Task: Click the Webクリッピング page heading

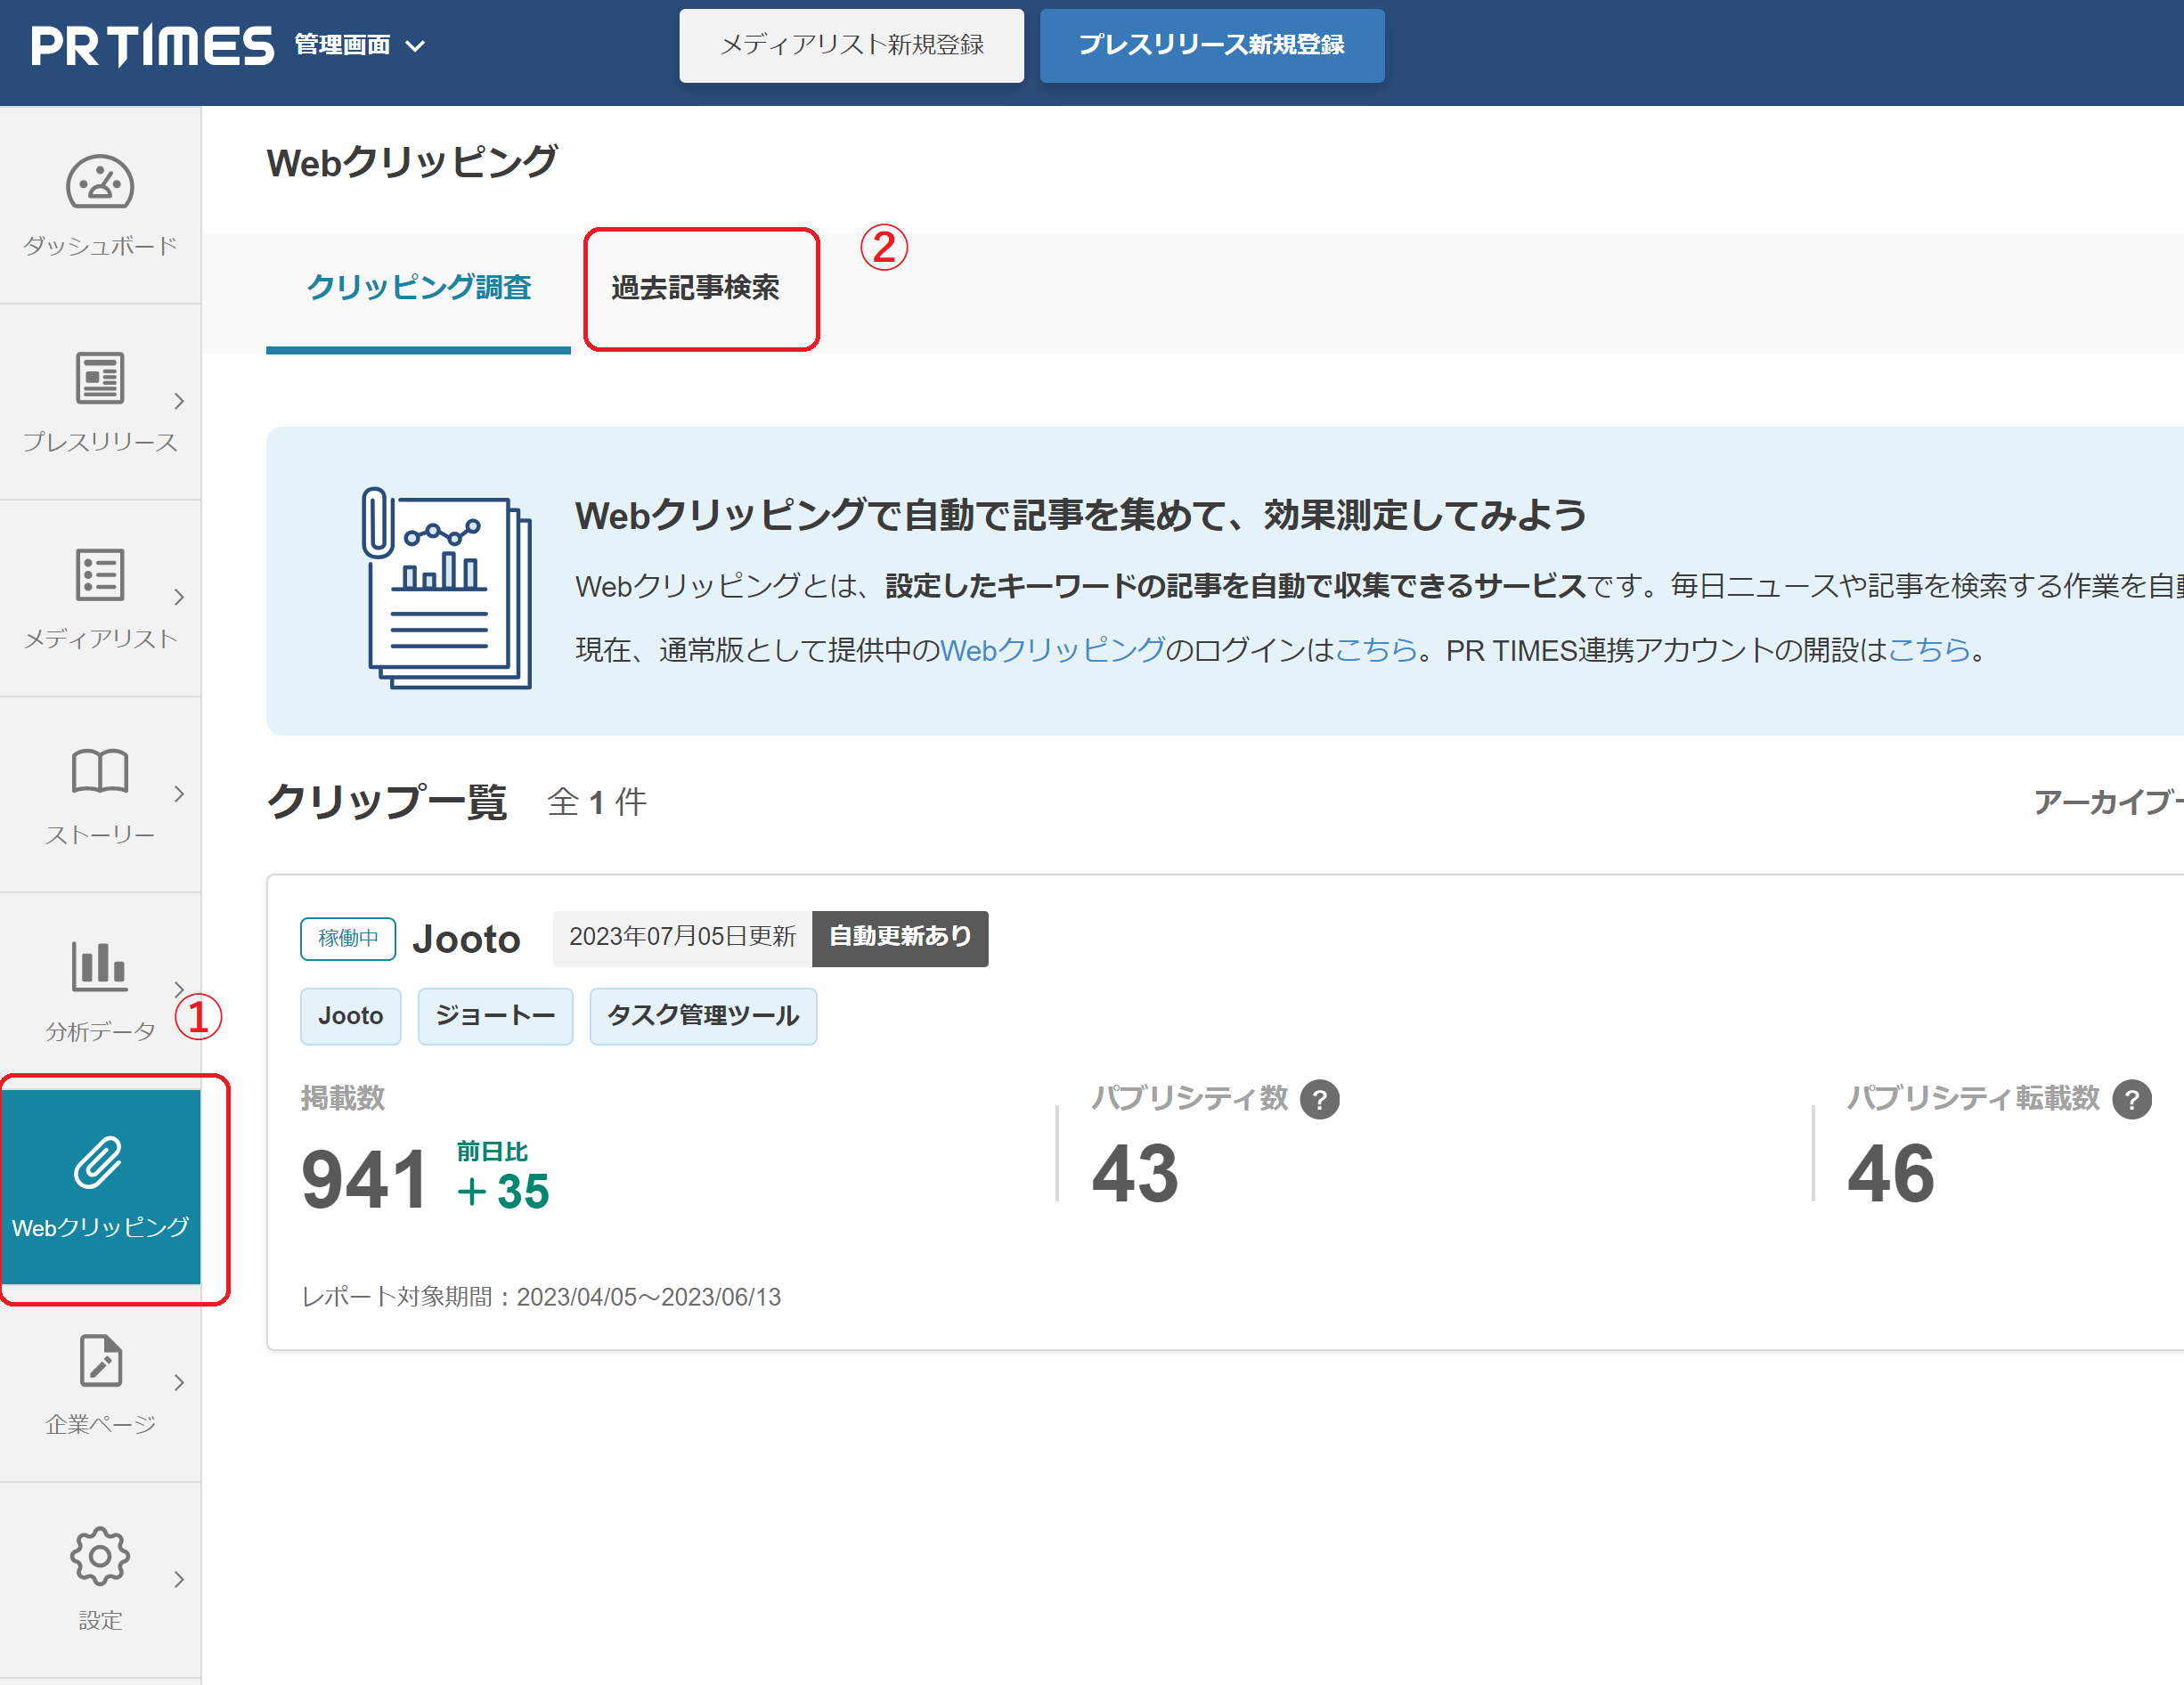Action: click(411, 162)
